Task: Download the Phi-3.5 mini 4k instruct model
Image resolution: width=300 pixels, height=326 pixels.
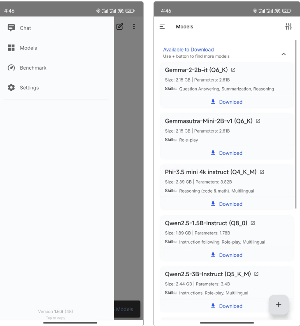Action: pos(227,204)
